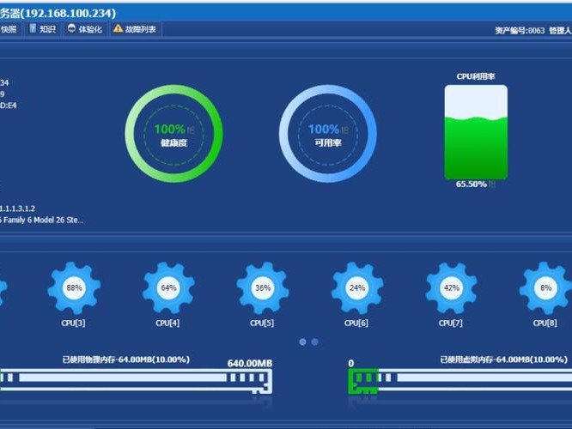The width and height of the screenshot is (572, 429).
Task: Click the 资产编号:0063 text
Action: click(x=520, y=31)
